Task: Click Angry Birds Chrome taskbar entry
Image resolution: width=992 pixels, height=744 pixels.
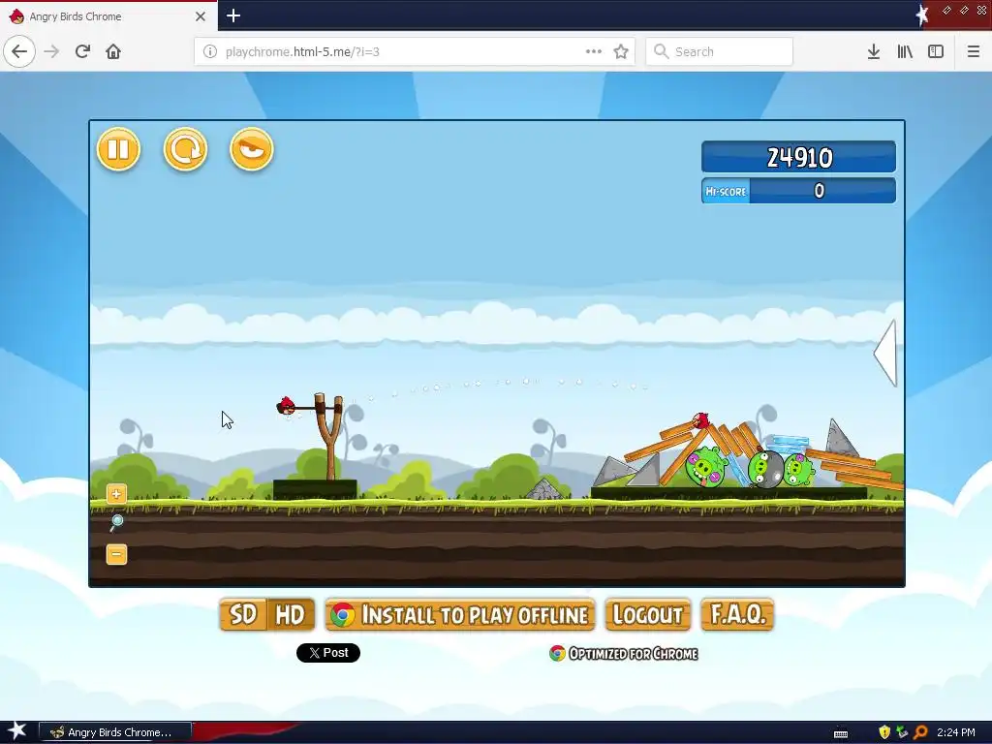Action: tap(115, 732)
